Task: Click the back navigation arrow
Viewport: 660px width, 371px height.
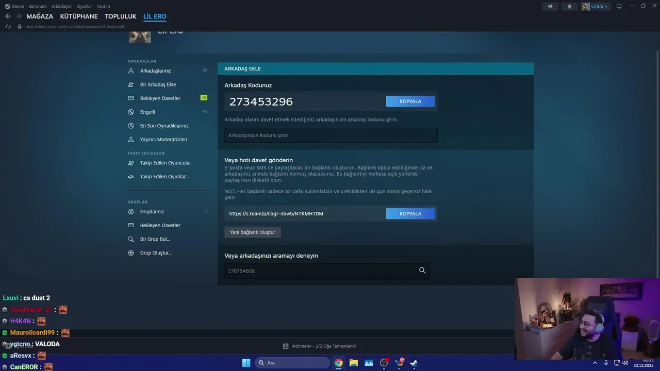Action: [8, 16]
